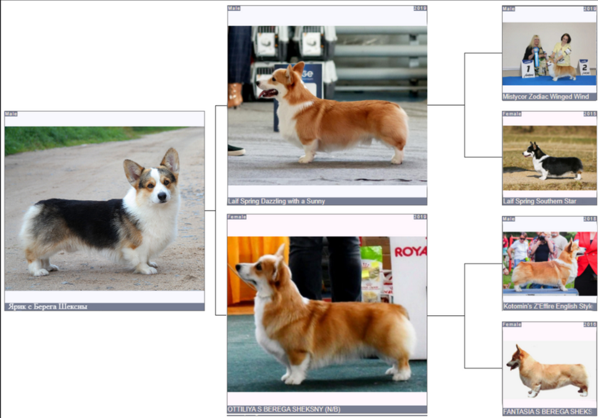The image size is (598, 418).
Task: Open the Fantasia S Berega Sheksny photo
Action: [549, 370]
